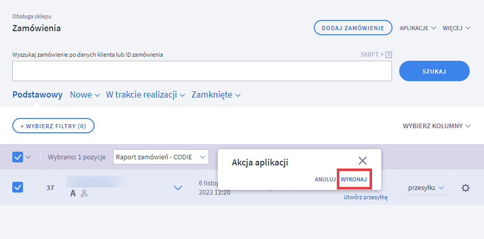Select the Zamknięte tab

coord(216,94)
